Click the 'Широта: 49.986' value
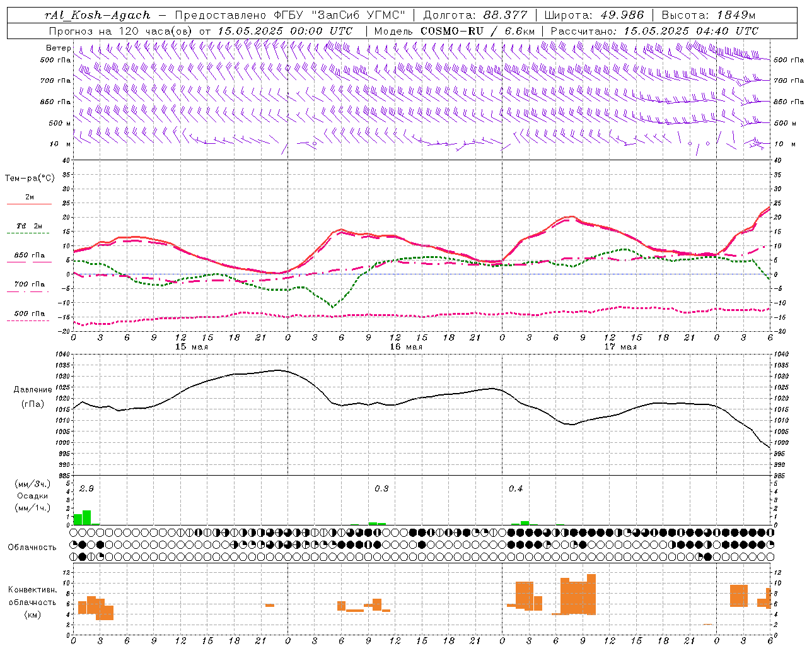The image size is (807, 646). click(x=594, y=15)
